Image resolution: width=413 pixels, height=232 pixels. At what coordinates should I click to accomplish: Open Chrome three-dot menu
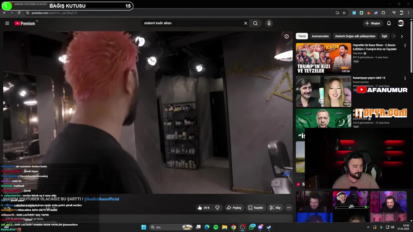[408, 13]
